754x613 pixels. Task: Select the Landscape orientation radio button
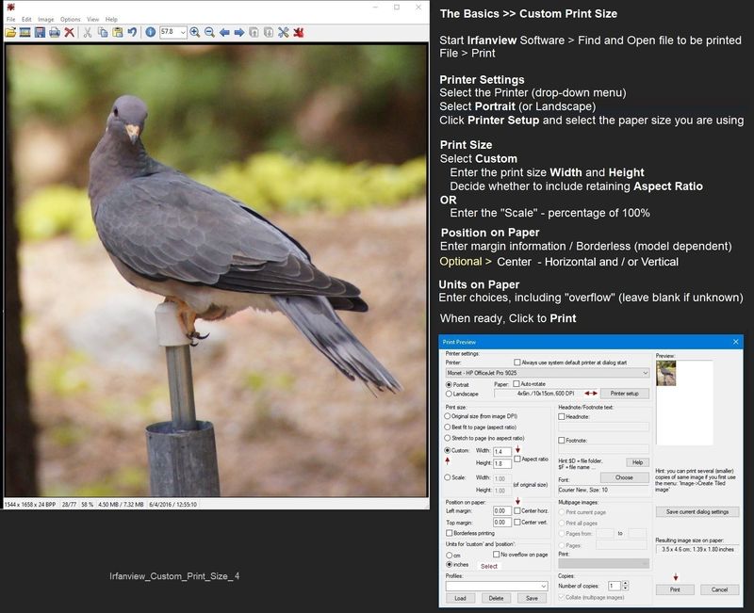pos(448,394)
